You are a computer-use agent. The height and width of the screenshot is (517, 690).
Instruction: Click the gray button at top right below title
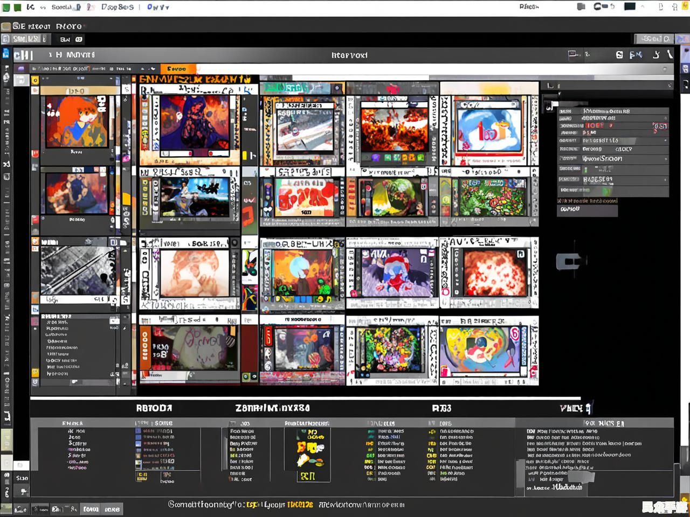click(x=654, y=39)
